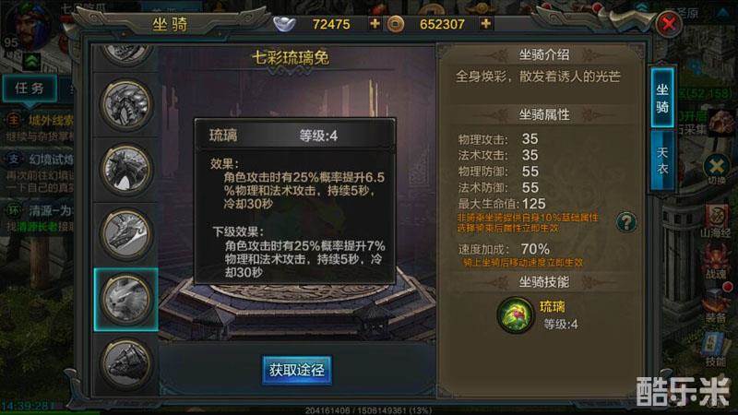Toggle the 切换 switch button
The image size is (738, 415).
tap(717, 169)
